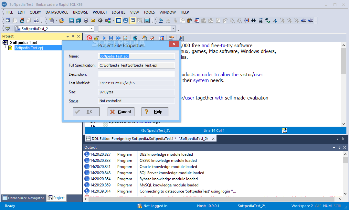The width and height of the screenshot is (349, 210).
Task: Switch to the Datasource Navigator tab
Action: pos(23,198)
